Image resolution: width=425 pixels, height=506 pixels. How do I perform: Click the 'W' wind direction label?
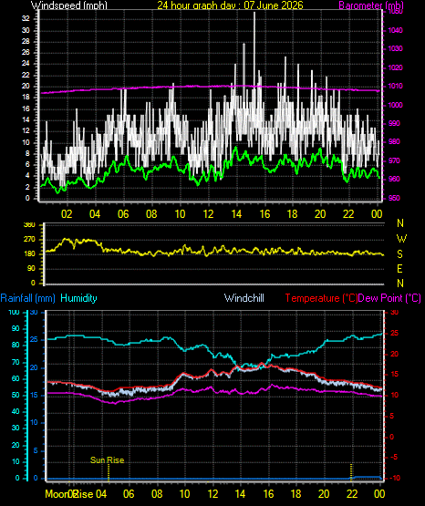[401, 239]
